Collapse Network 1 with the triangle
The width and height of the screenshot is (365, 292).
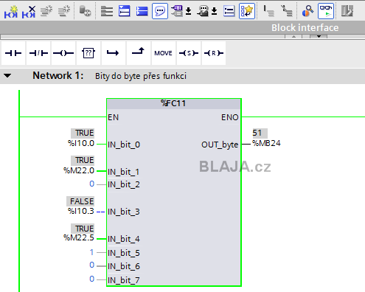[7, 76]
